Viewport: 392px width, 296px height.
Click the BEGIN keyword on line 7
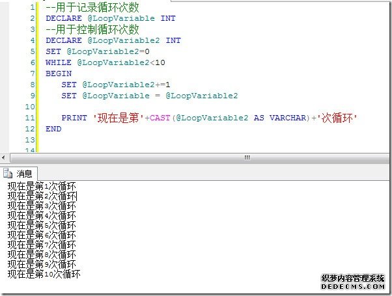(59, 74)
